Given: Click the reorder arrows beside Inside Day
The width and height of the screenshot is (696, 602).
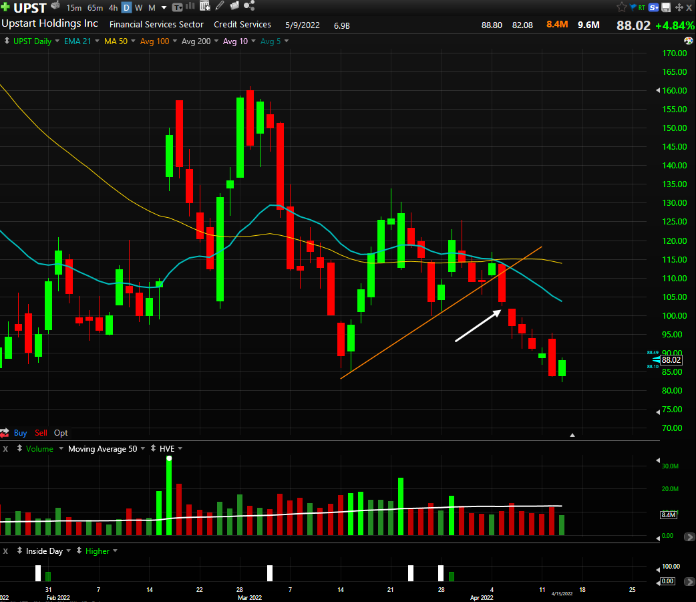Looking at the screenshot, I should click(x=19, y=551).
